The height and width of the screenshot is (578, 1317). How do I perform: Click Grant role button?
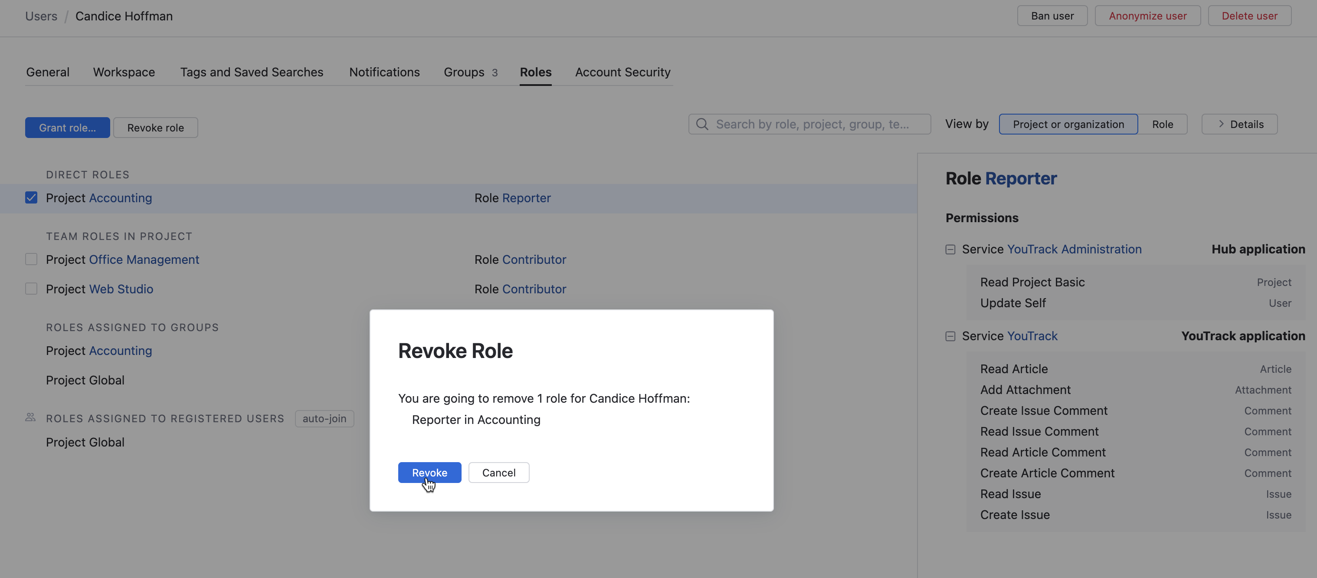tap(68, 128)
